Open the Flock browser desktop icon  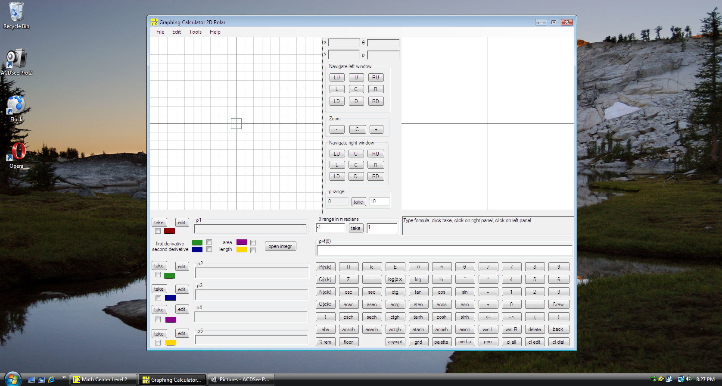point(16,109)
